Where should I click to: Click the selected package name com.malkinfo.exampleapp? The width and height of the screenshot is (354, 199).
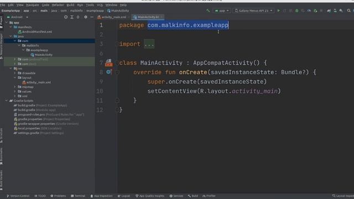point(188,25)
